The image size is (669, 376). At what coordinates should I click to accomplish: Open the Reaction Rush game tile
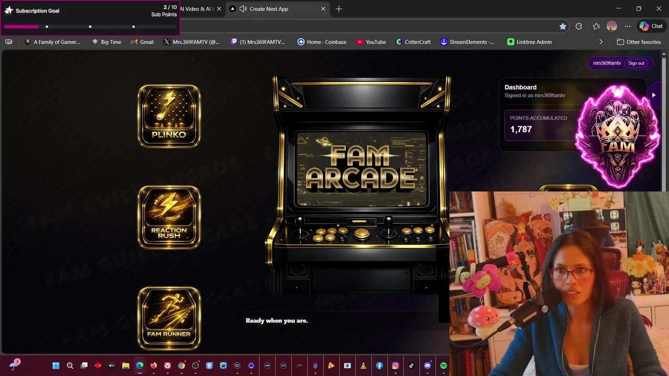click(x=169, y=217)
